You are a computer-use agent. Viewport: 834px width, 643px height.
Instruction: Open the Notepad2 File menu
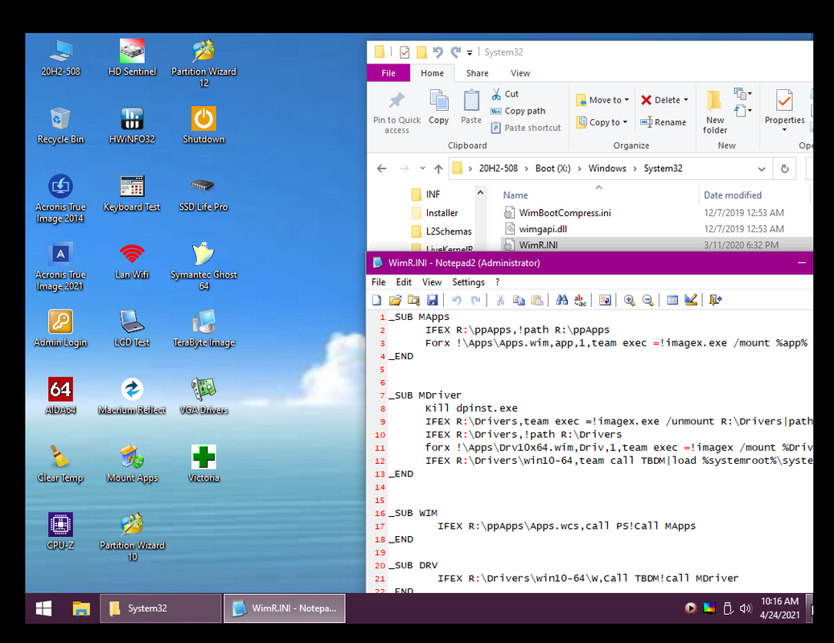click(379, 282)
